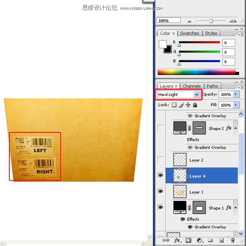This screenshot has width=246, height=246.
Task: Enable lock position icon
Action: 188,105
